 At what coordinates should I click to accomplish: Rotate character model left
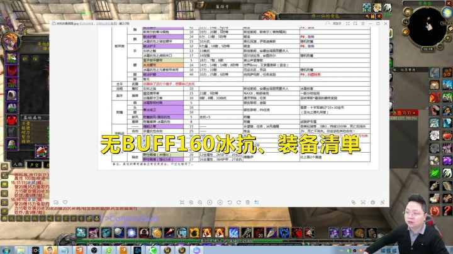point(25,59)
